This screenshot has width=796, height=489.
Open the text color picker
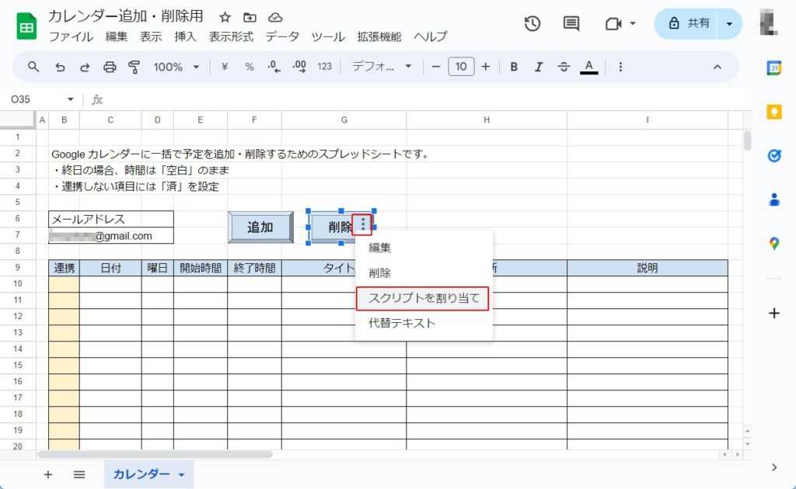click(x=588, y=67)
